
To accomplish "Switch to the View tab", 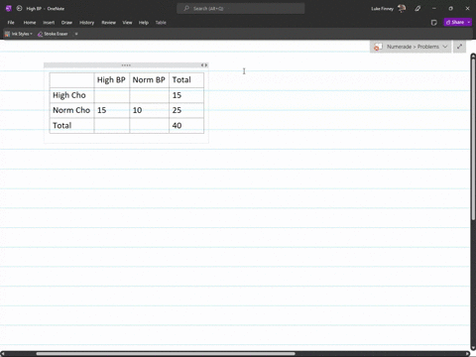I will (x=127, y=23).
